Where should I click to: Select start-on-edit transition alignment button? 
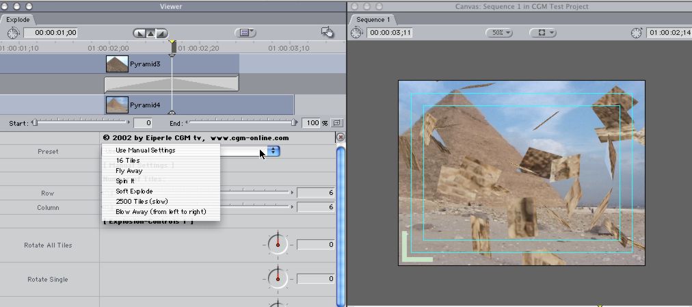pos(142,33)
